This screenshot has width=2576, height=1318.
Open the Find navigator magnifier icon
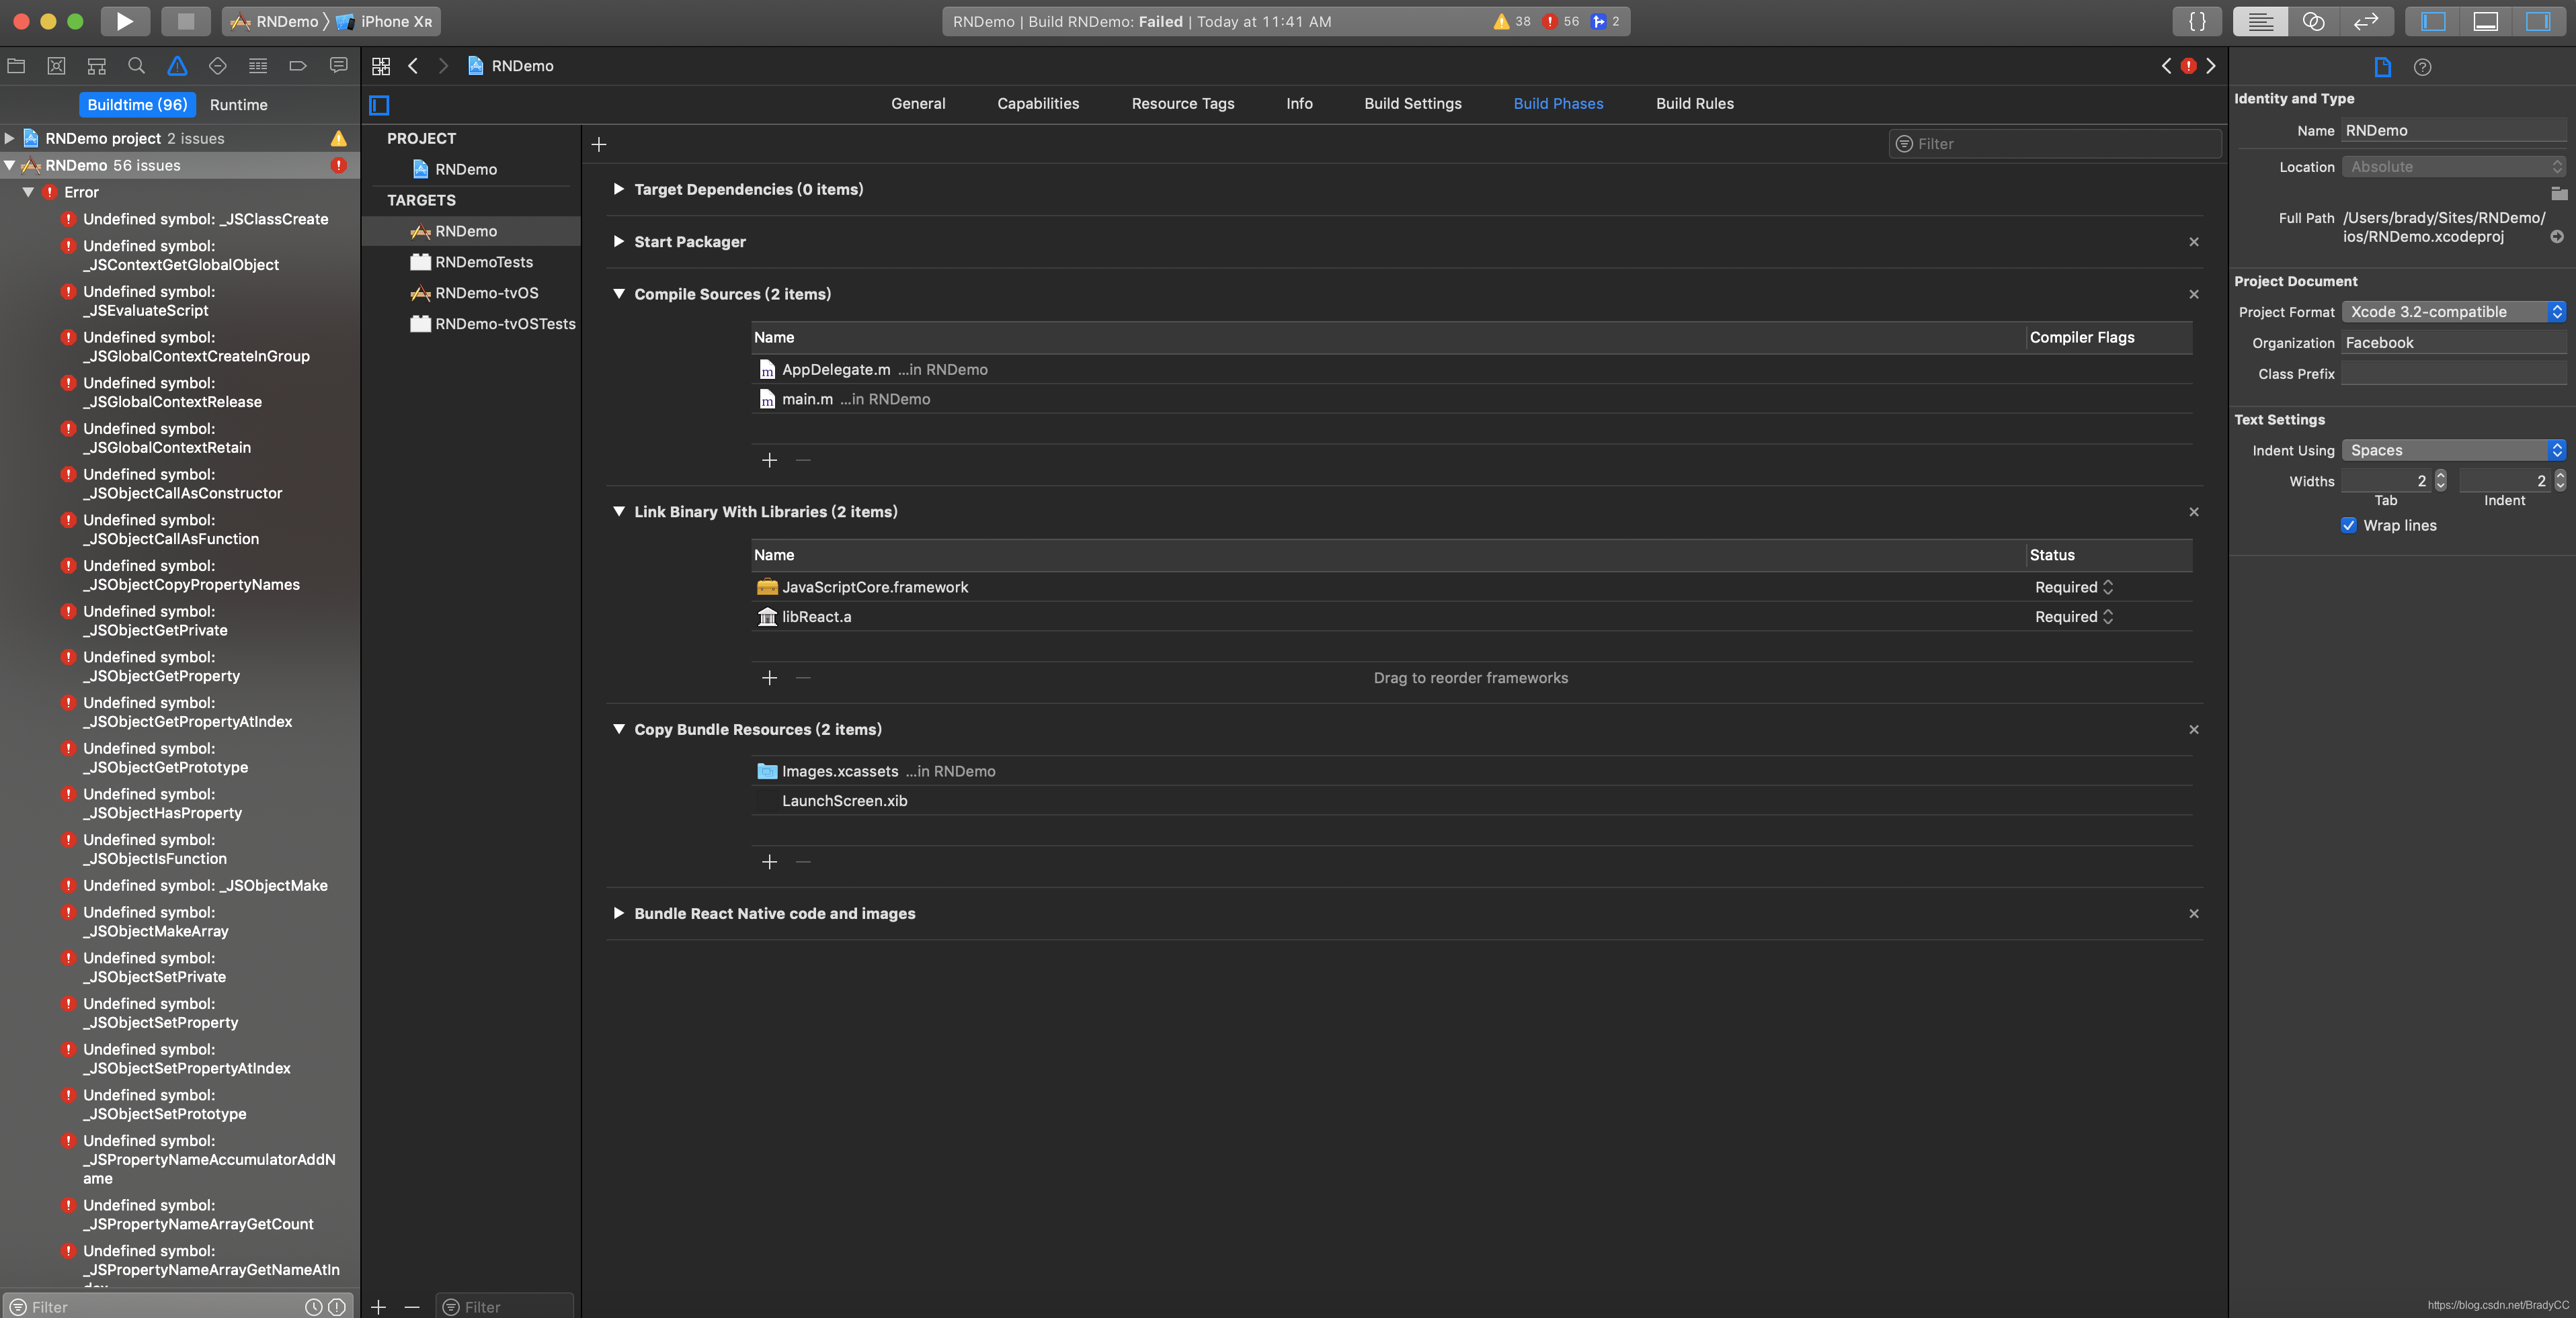tap(136, 66)
